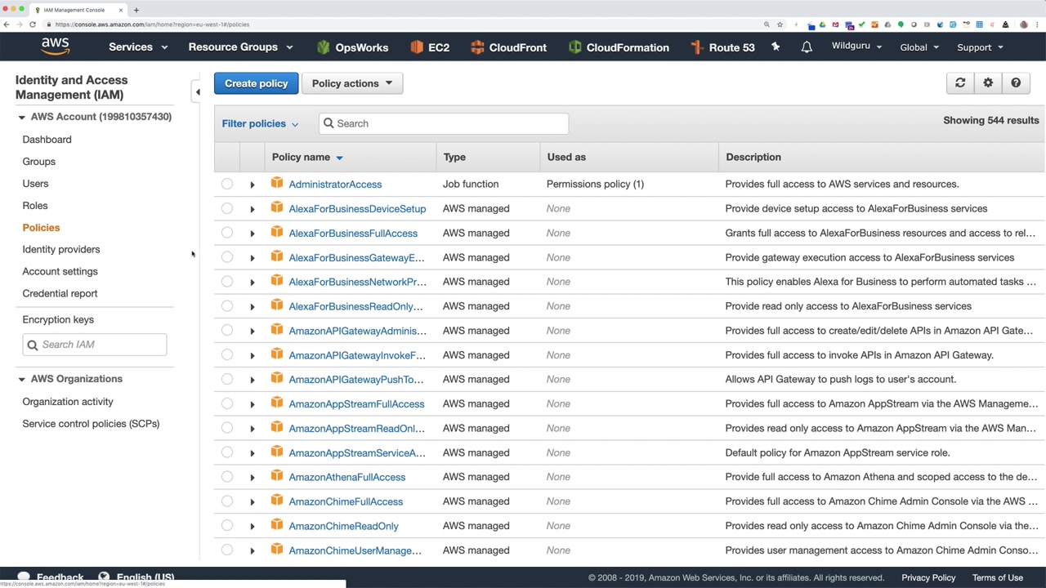
Task: Click the Create policy button
Action: (257, 83)
